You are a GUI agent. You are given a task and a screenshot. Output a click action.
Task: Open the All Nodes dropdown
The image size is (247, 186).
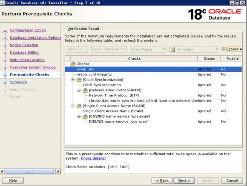click(x=194, y=49)
